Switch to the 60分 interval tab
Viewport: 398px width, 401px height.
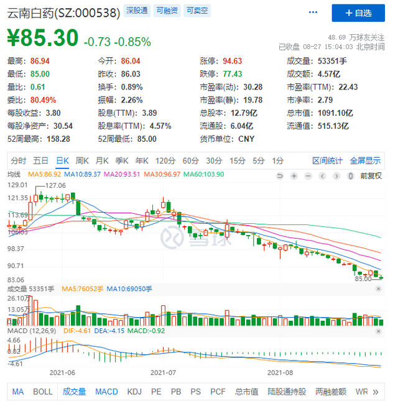tap(190, 161)
